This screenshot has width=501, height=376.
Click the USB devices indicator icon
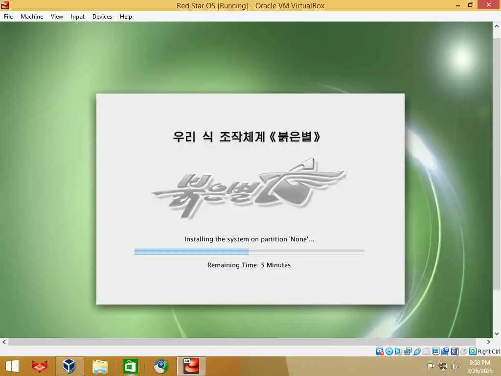click(417, 352)
